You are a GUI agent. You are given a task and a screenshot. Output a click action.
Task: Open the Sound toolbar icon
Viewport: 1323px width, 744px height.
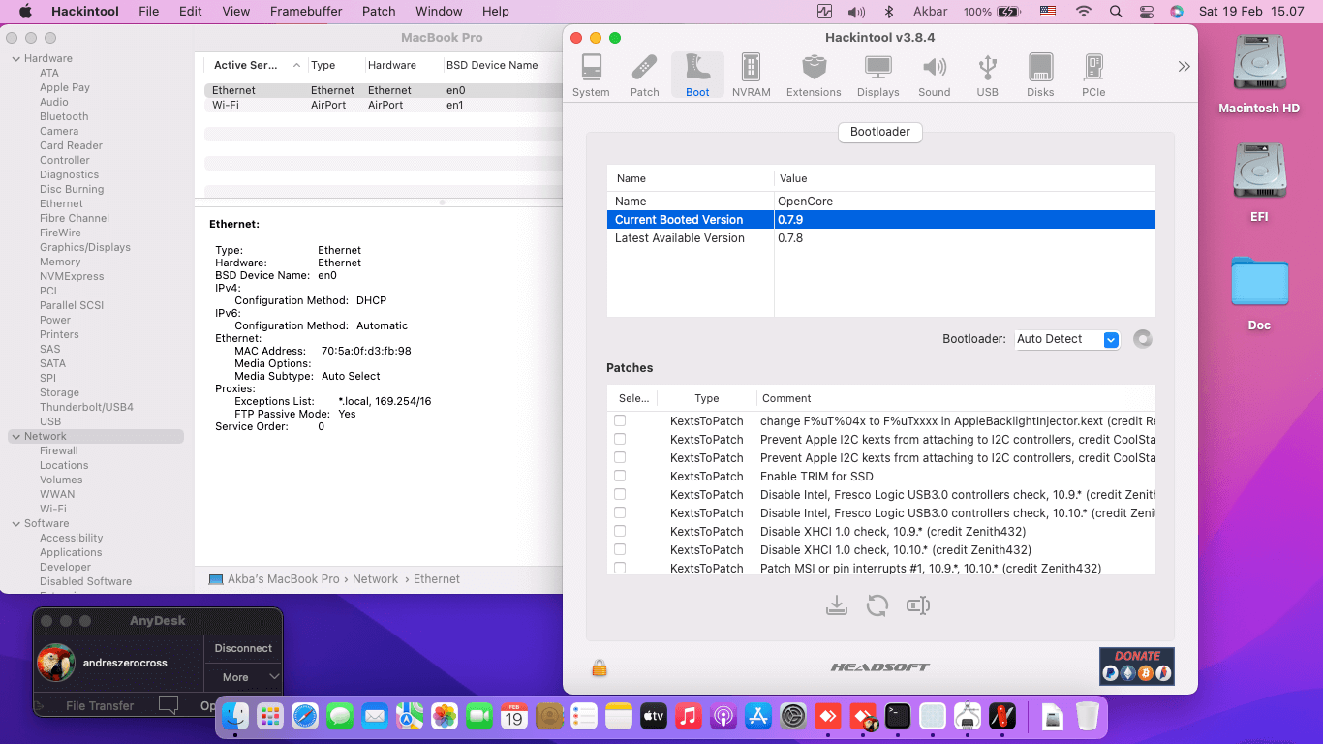pyautogui.click(x=934, y=76)
